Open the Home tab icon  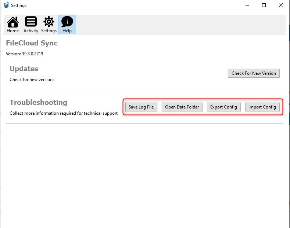(x=12, y=25)
